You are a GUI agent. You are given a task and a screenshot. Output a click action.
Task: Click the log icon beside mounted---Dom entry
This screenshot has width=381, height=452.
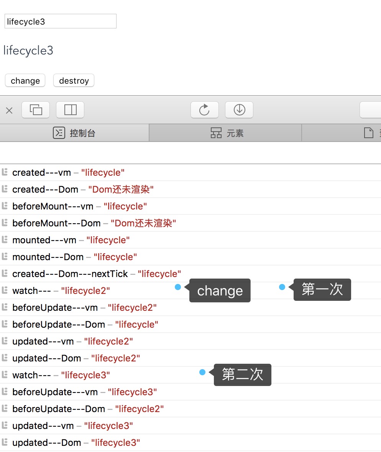(x=5, y=257)
